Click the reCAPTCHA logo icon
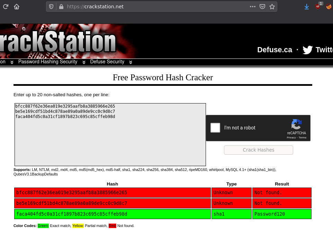 (296, 124)
